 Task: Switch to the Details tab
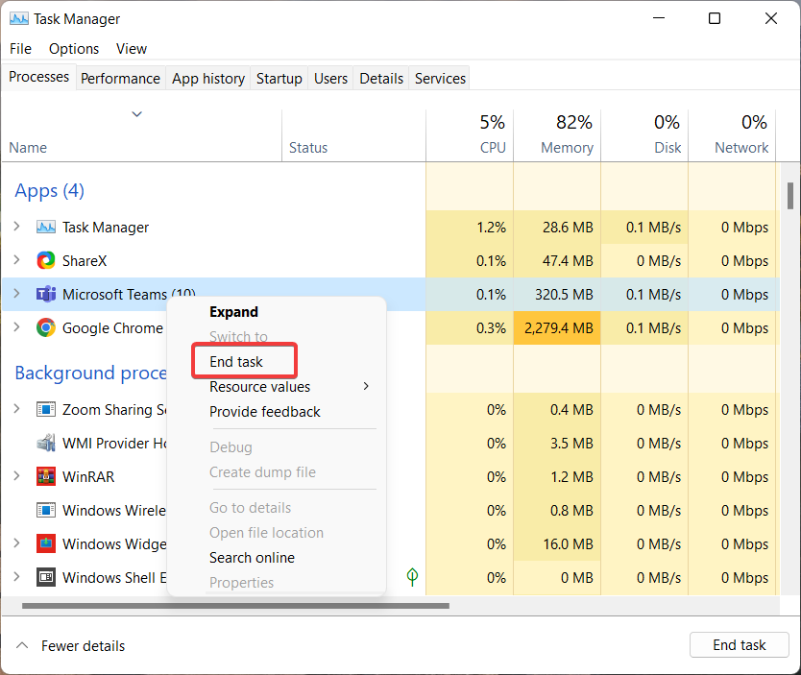[x=381, y=78]
